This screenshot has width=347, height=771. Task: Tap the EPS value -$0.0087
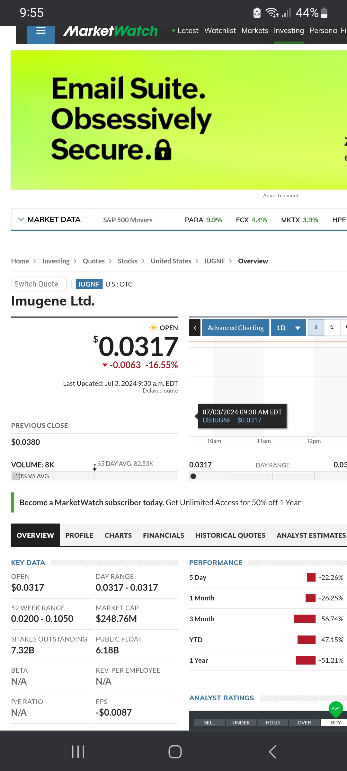pyautogui.click(x=114, y=713)
